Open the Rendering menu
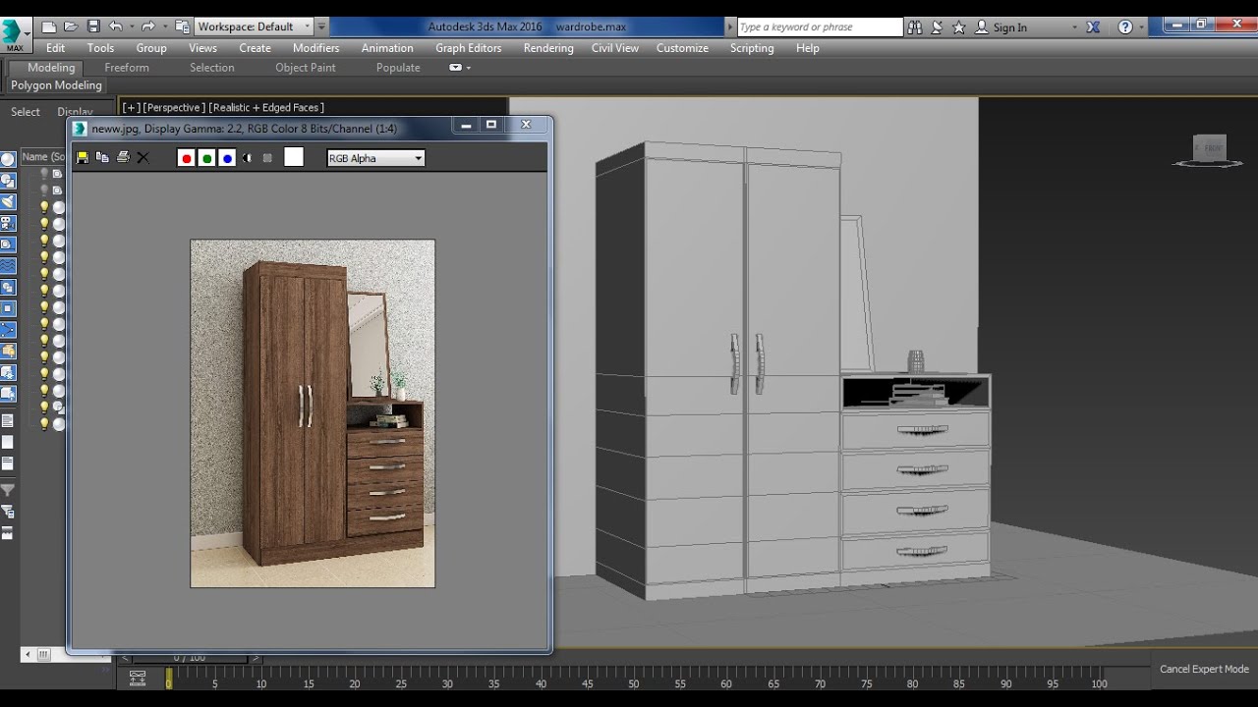This screenshot has height=707, width=1258. pos(548,48)
